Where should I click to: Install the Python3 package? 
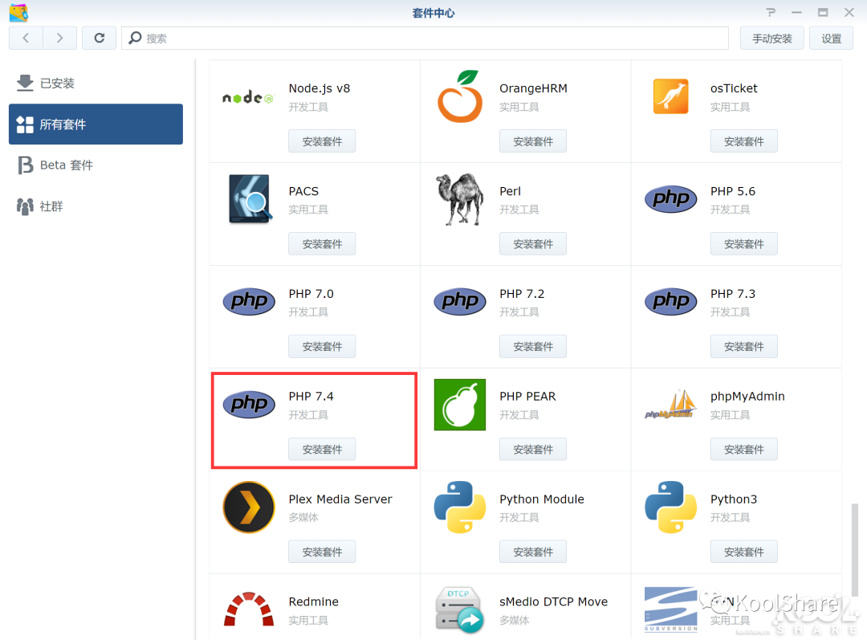[743, 552]
